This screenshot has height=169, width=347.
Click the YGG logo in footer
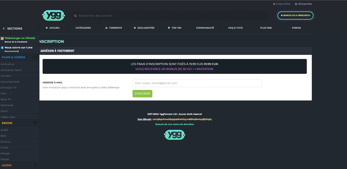175,135
